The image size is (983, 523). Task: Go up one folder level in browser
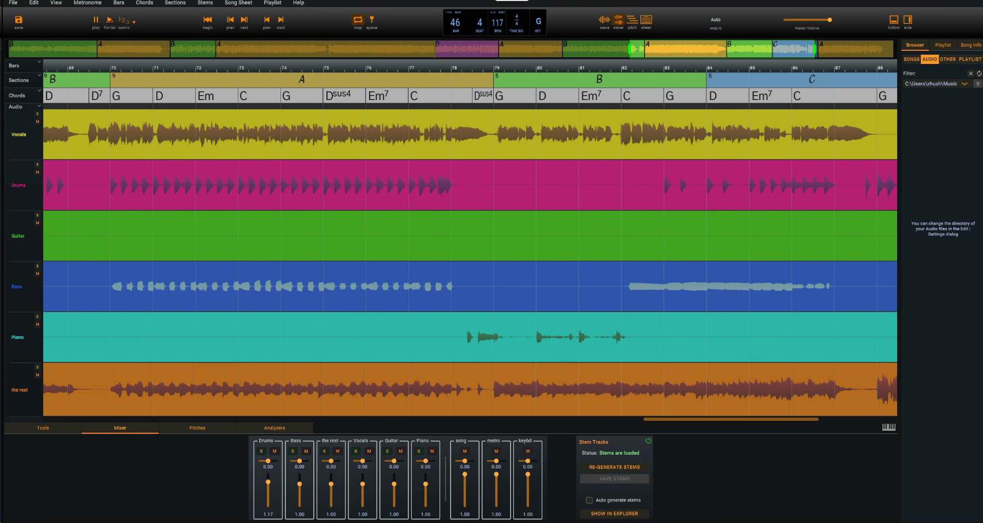tap(978, 84)
